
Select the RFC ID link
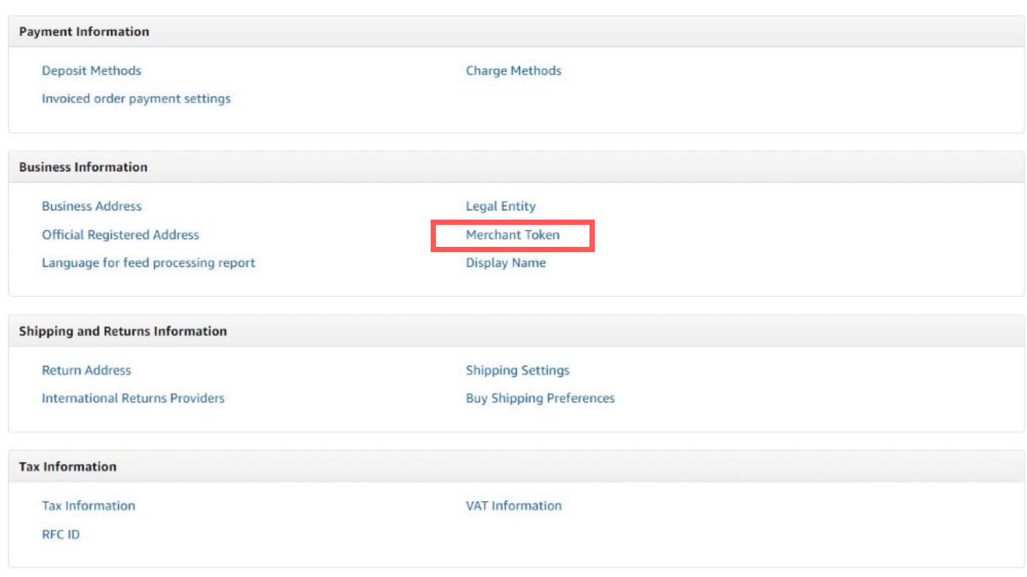click(60, 534)
